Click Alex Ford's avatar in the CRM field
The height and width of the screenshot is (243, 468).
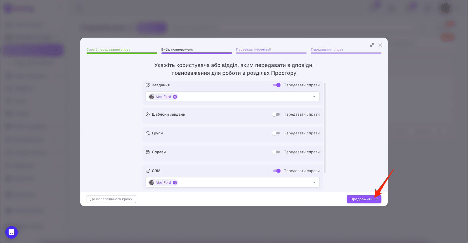coord(152,183)
